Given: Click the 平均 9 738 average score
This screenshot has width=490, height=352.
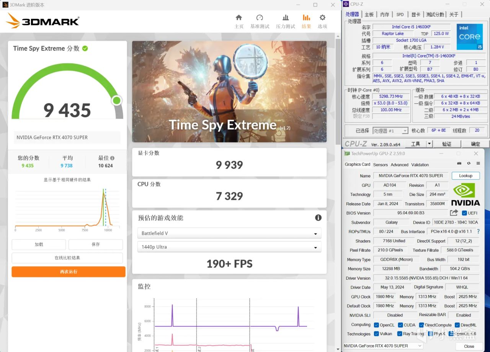Looking at the screenshot, I should click(67, 166).
